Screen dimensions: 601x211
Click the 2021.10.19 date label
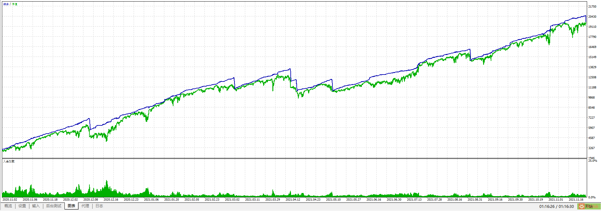536,199
